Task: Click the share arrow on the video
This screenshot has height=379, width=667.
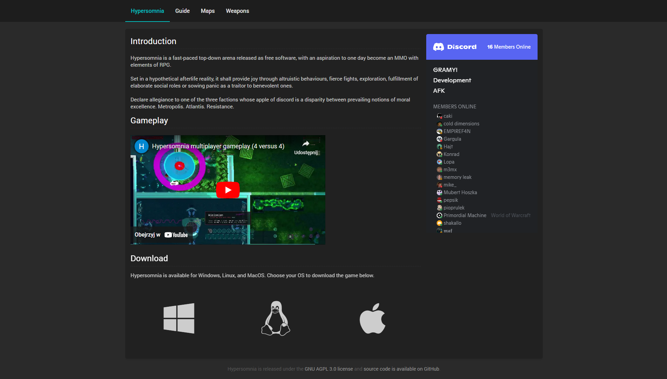Action: click(x=306, y=144)
